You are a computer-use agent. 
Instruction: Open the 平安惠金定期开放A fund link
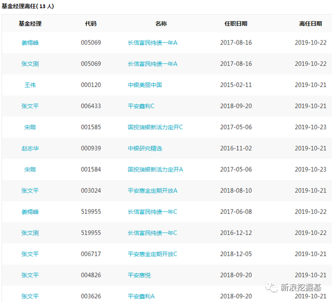point(153,190)
